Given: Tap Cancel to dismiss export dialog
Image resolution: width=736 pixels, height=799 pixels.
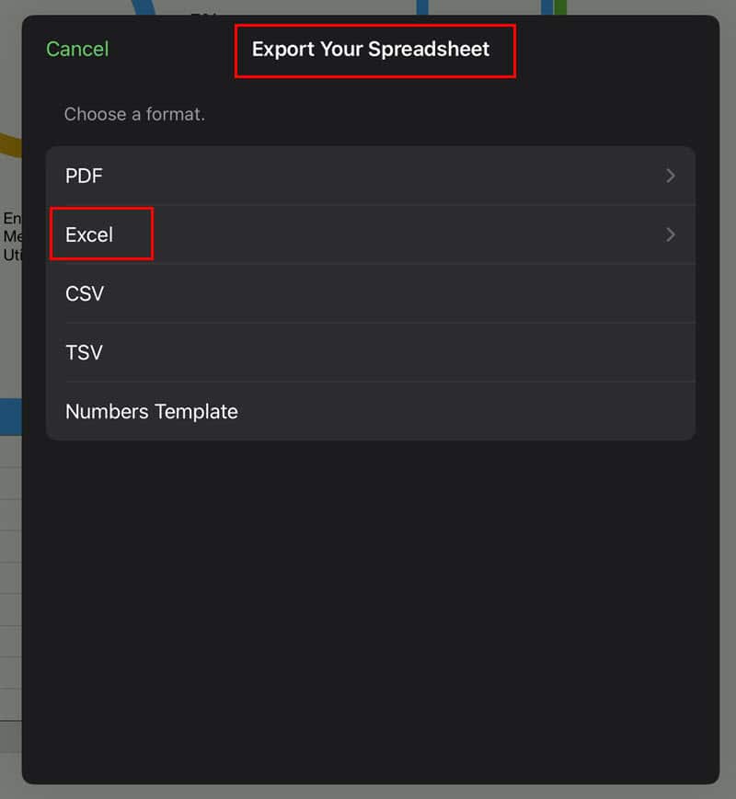Looking at the screenshot, I should click(77, 49).
